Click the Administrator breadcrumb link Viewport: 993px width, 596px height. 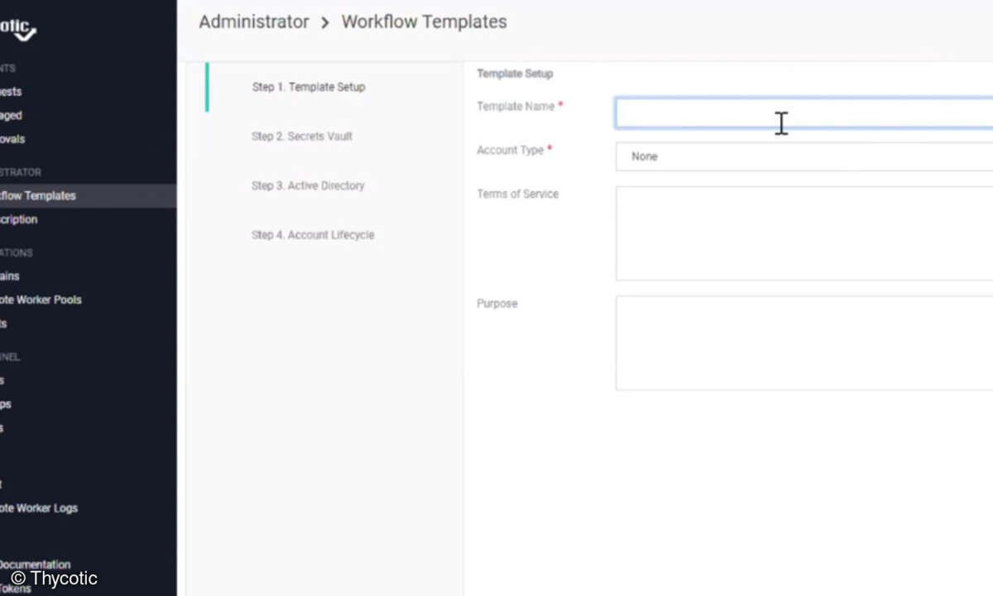(254, 22)
